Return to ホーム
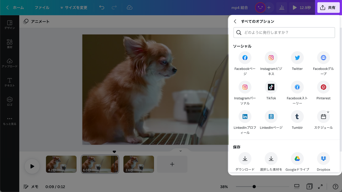This screenshot has width=342, height=192. [x=15, y=7]
